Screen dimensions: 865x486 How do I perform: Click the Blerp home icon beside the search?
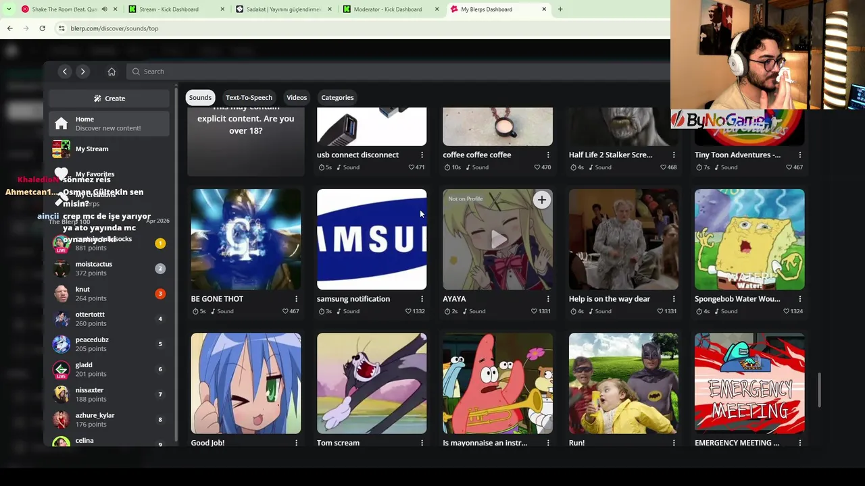click(x=112, y=72)
